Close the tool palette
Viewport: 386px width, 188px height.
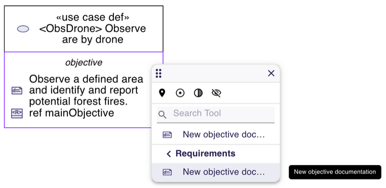[x=271, y=73]
